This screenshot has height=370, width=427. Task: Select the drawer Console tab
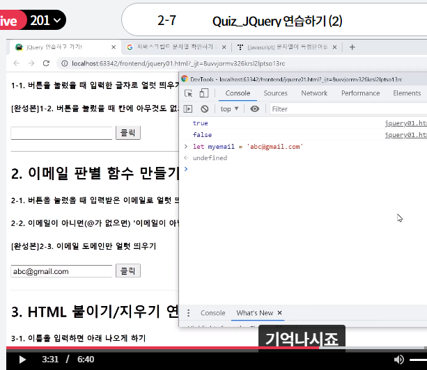coord(213,313)
